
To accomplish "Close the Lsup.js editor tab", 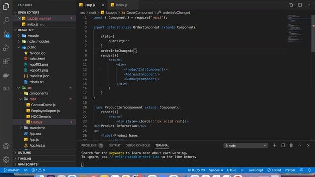I will tap(103, 5).
